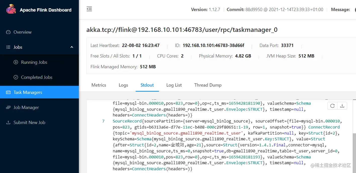Click JVM Heap Size value 512 MB
Viewport: 356px width, 173px height.
306,56
